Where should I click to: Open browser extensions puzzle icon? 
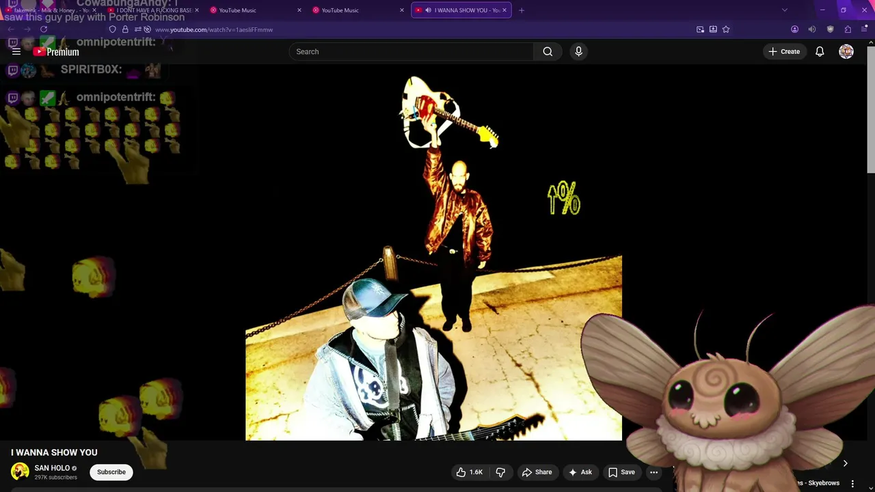point(848,29)
